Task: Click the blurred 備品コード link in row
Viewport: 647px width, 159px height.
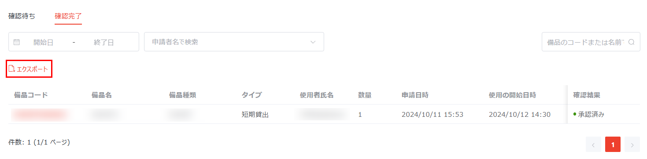Action: pyautogui.click(x=40, y=115)
